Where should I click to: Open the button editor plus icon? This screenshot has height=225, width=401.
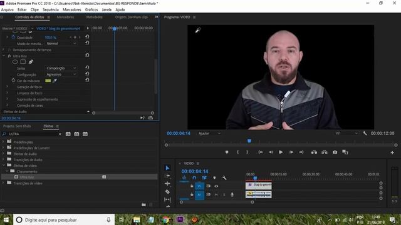tap(392, 152)
